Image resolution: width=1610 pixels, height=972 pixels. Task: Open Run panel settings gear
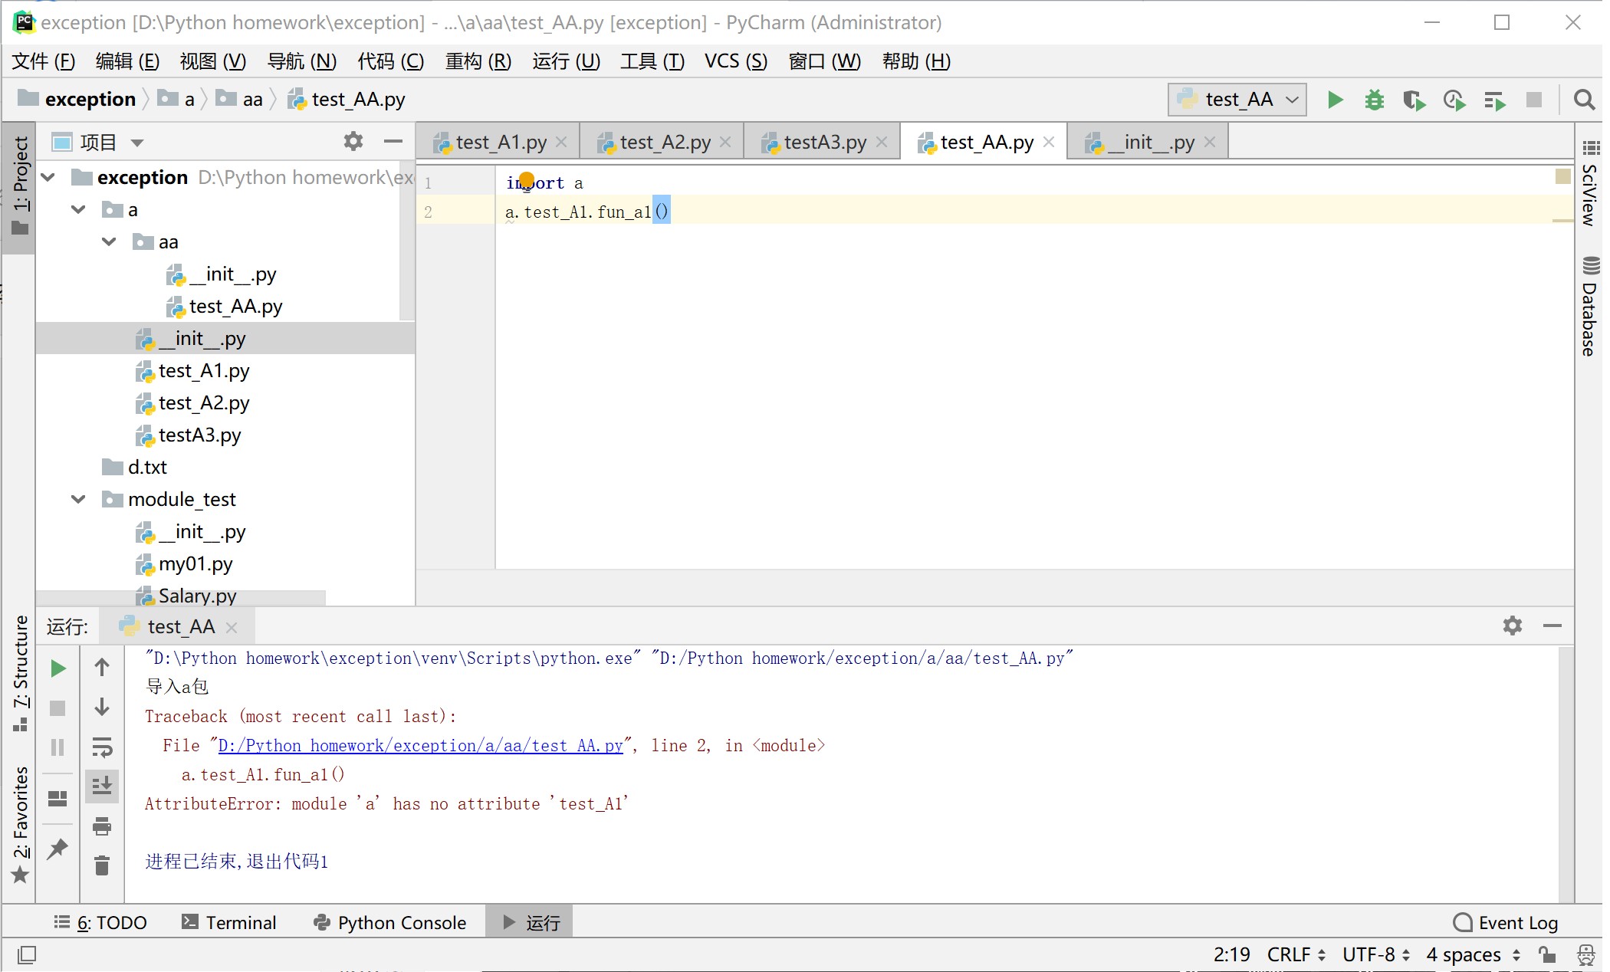pos(1512,626)
